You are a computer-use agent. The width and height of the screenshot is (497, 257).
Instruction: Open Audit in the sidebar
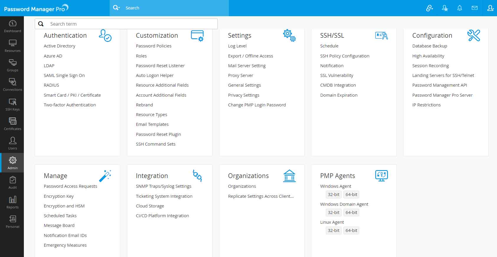[12, 182]
